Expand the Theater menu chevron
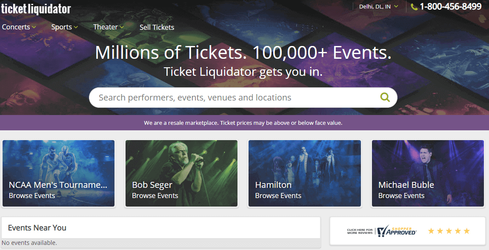Viewport: 489px width, 250px height. coord(123,27)
